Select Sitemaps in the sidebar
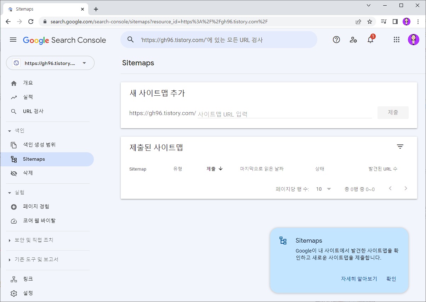 click(47, 159)
